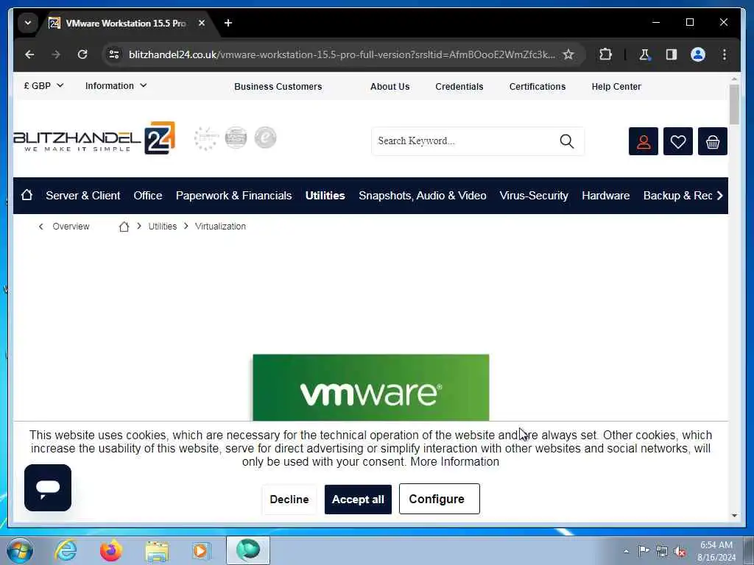Go back with the browser back arrow

click(29, 54)
